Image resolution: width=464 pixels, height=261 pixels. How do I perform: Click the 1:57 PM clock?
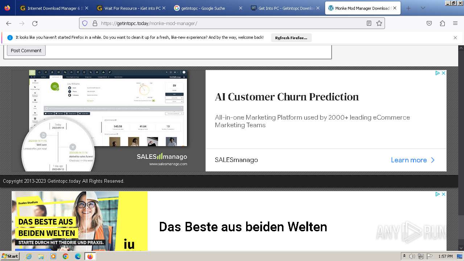446,256
